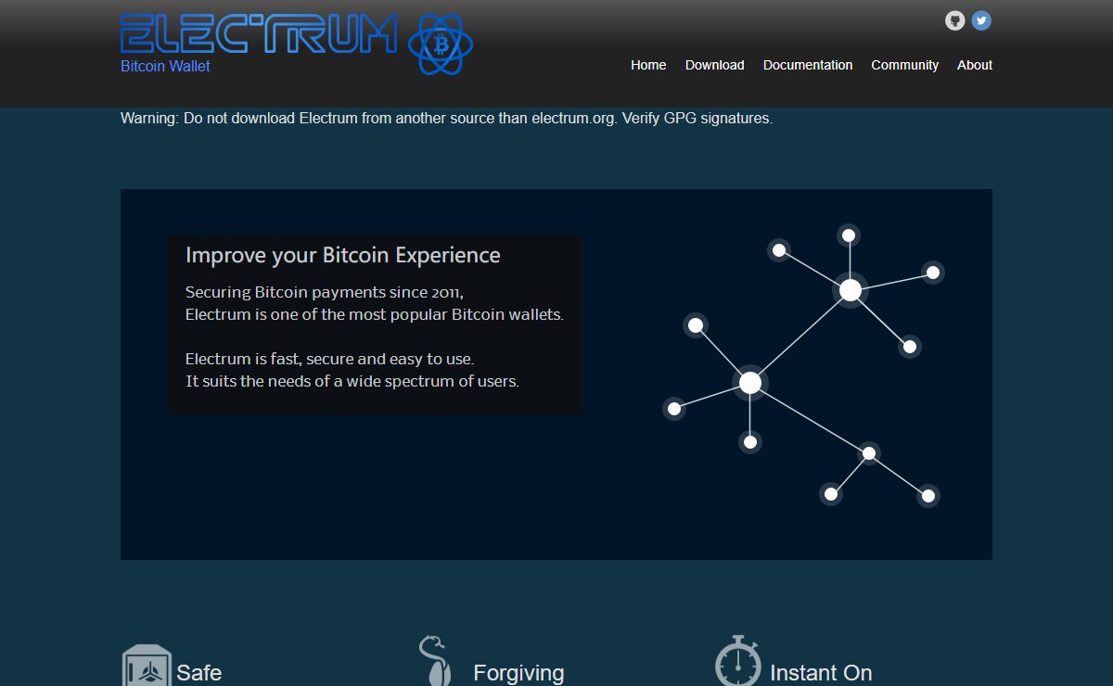Click the Safe feature heading
Viewport: 1113px width, 686px height.
click(198, 672)
